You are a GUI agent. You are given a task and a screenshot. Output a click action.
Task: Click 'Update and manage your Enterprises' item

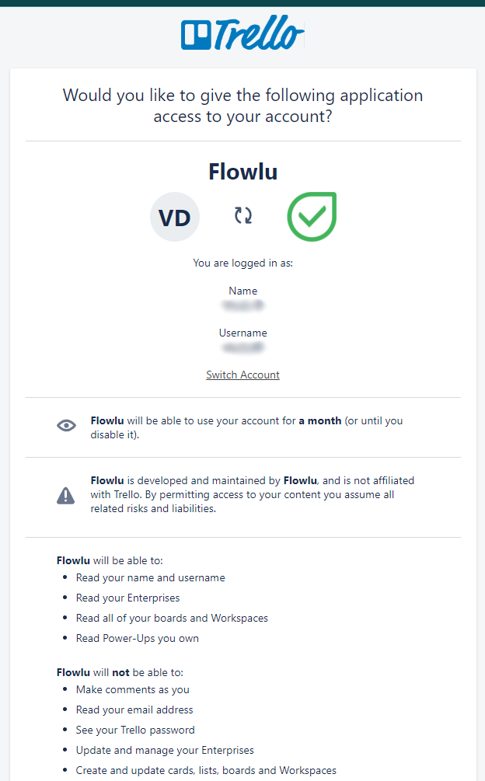[x=165, y=750]
